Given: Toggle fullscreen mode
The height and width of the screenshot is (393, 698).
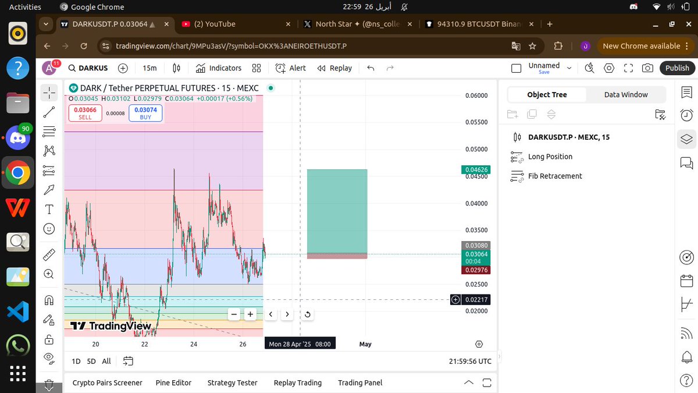Looking at the screenshot, I should 628,68.
